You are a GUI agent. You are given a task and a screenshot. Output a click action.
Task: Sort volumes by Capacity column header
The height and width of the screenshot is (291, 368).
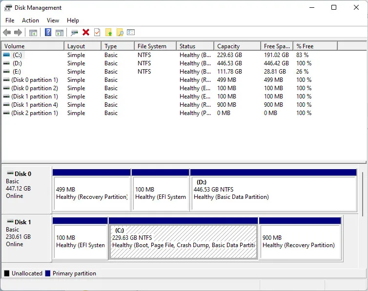(228, 46)
